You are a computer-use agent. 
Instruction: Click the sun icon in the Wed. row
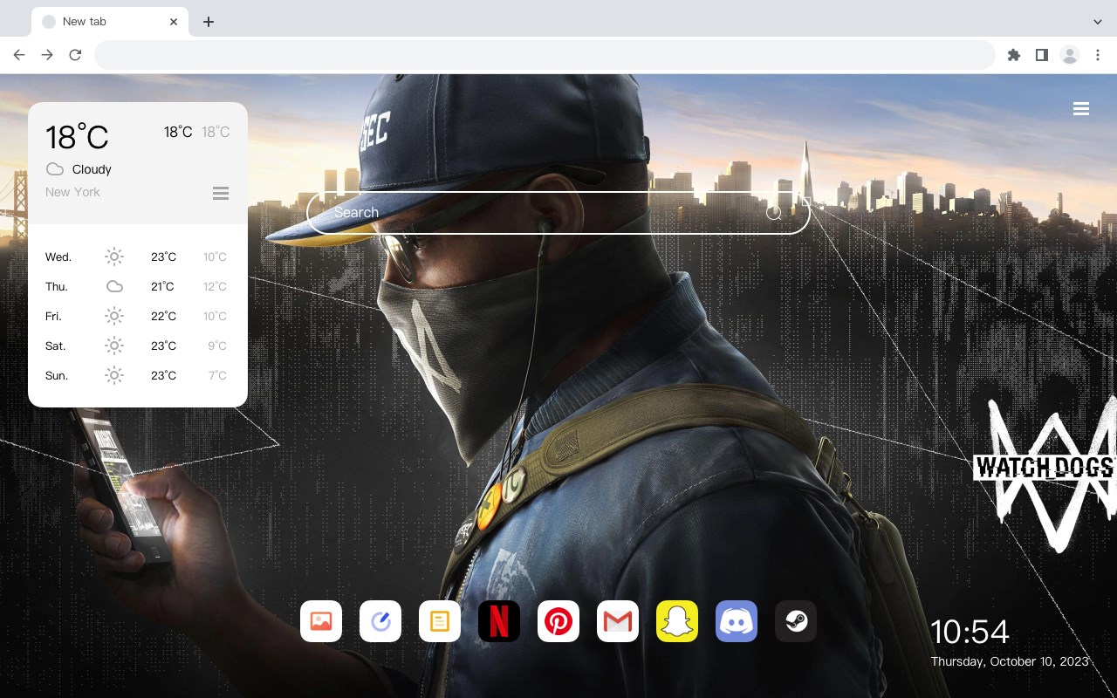[x=114, y=257]
